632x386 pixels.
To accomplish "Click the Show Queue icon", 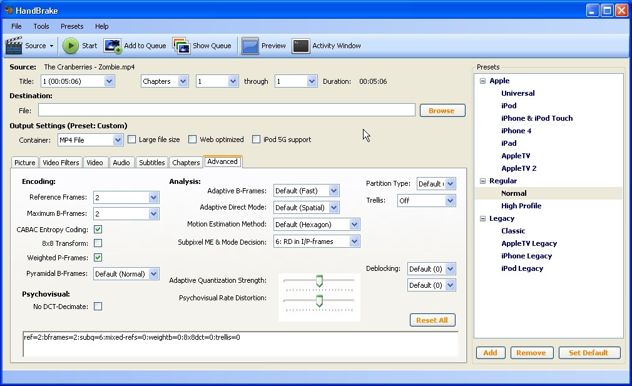I will [x=181, y=46].
